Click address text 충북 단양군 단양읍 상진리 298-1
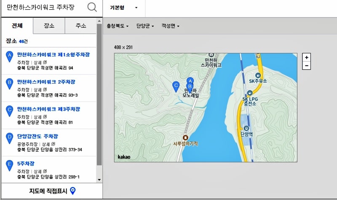Viewport: 337px width, 200px height. pyautogui.click(x=48, y=177)
